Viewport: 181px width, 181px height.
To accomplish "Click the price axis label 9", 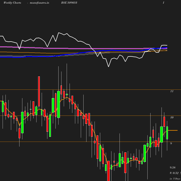I will (x=171, y=143).
